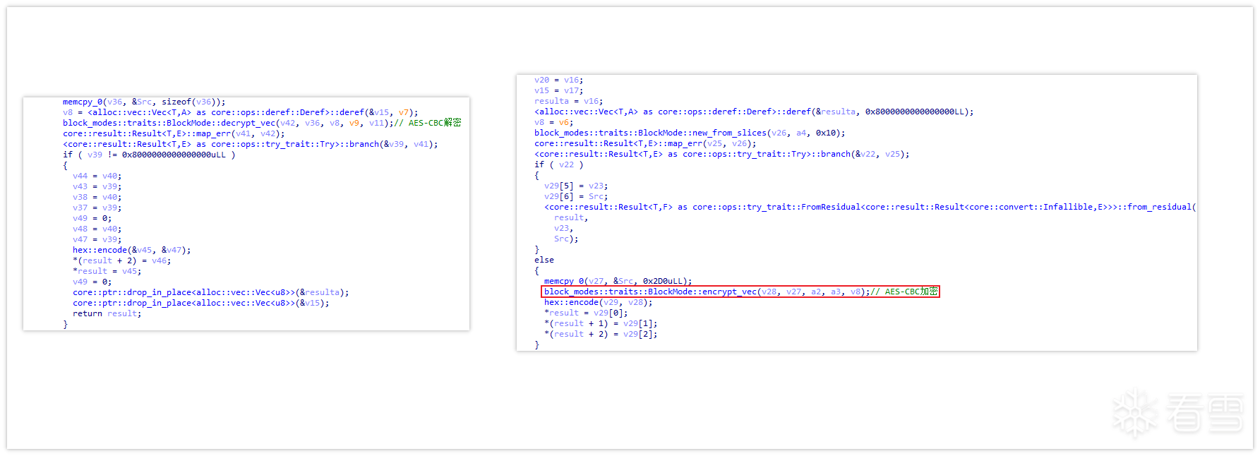
Task: Click the memcpy_0(v27, &Src, 0x2D0uLL) line
Action: click(x=618, y=281)
